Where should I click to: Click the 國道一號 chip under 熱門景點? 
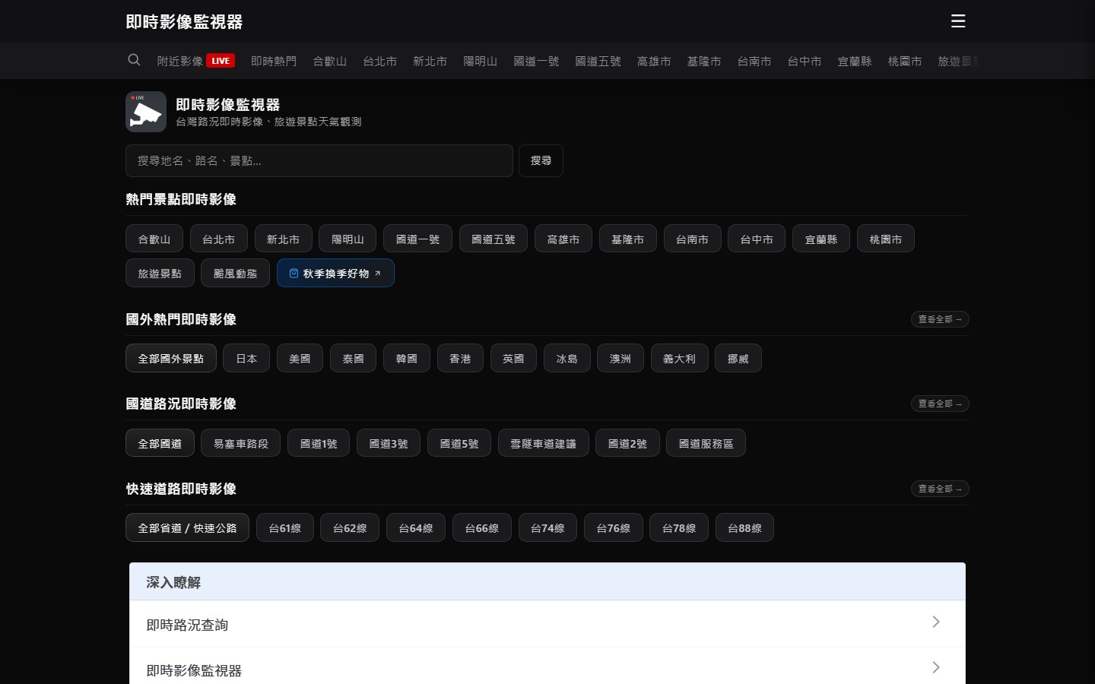418,239
